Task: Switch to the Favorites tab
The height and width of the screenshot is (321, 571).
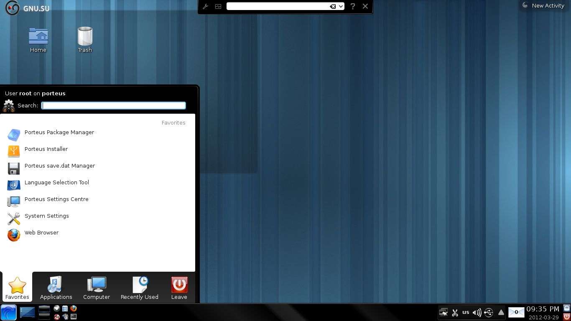Action: pos(17,288)
